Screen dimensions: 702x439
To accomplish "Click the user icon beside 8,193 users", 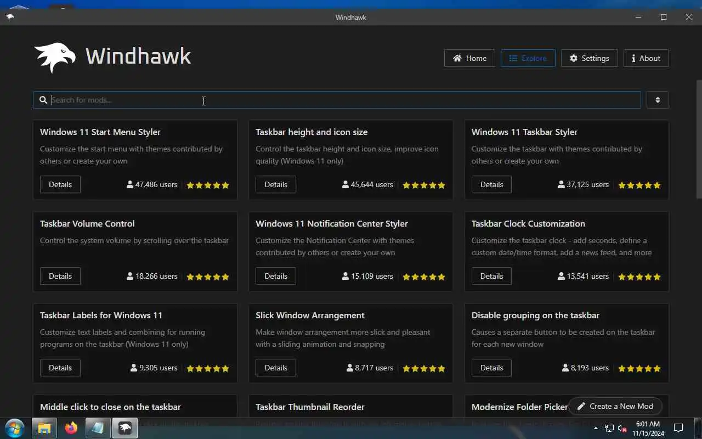I will coord(565,368).
